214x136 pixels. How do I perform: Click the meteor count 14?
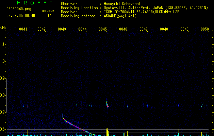point(50,16)
